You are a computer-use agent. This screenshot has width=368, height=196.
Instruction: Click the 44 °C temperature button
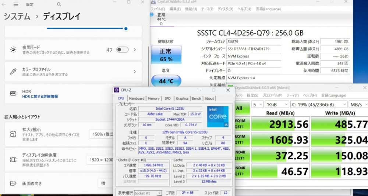click(x=166, y=81)
